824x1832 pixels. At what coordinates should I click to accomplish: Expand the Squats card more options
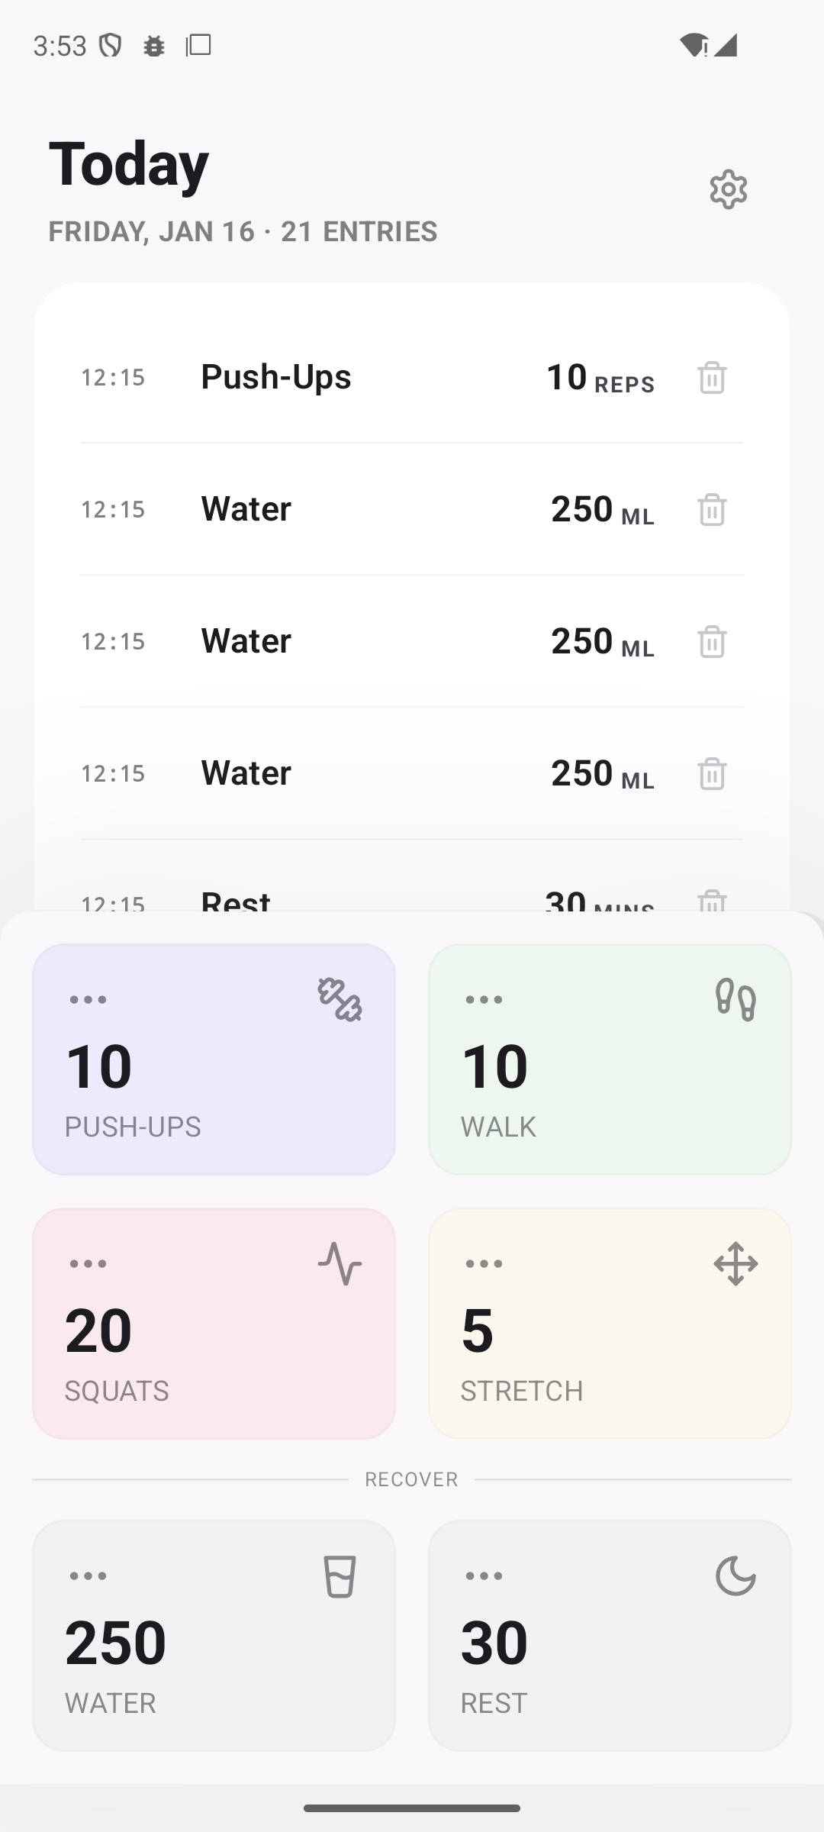[x=88, y=1263]
